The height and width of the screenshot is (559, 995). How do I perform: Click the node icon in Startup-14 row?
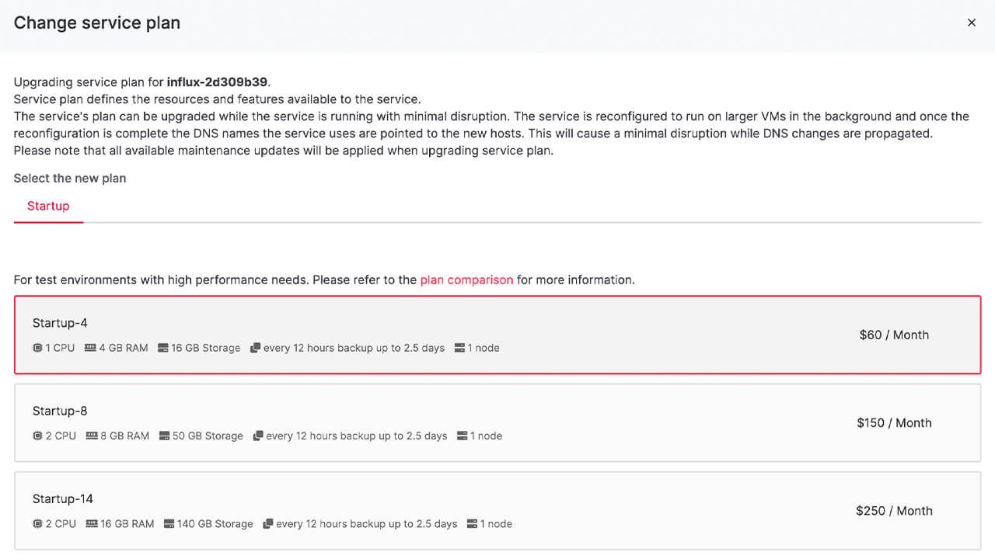pyautogui.click(x=472, y=524)
